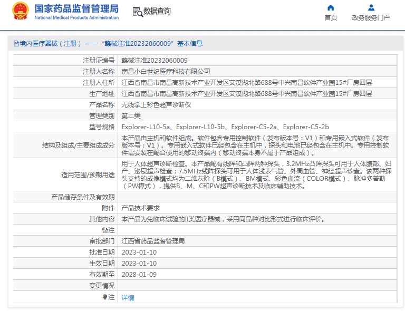Click the 注册证编号 label
The image size is (405, 311).
tap(99, 61)
